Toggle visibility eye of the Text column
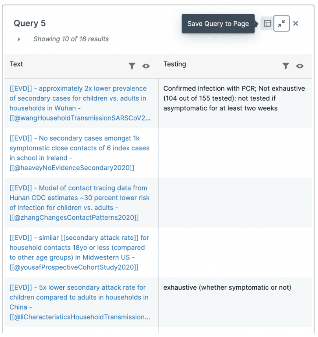Screen dimensions: 318x337 pyautogui.click(x=146, y=66)
